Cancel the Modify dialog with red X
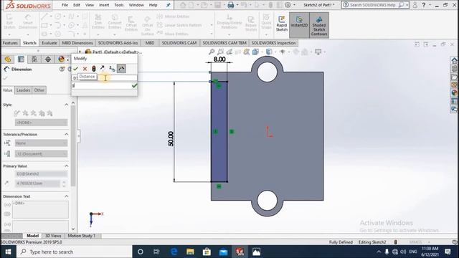Image resolution: width=459 pixels, height=258 pixels. [x=85, y=69]
